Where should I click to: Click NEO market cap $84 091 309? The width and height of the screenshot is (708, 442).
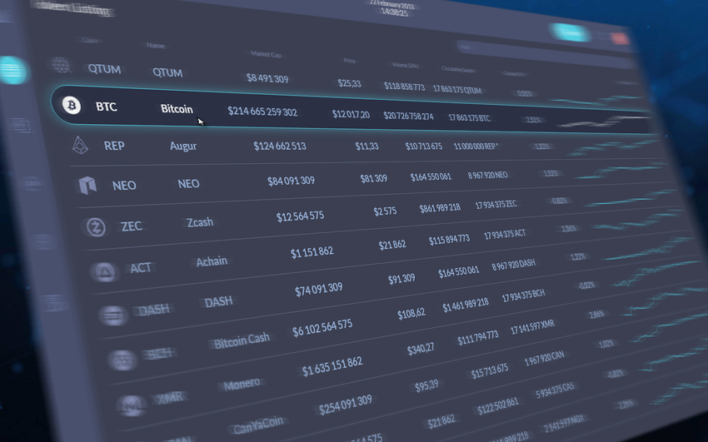pos(291,181)
